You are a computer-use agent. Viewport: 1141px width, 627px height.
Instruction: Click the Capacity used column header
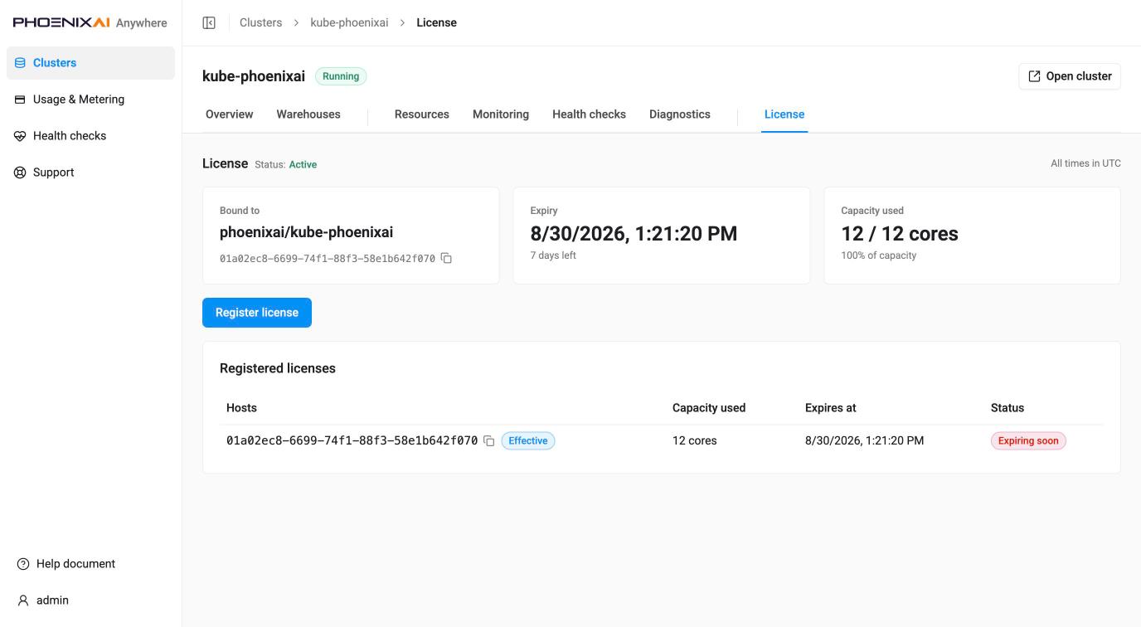click(x=709, y=408)
